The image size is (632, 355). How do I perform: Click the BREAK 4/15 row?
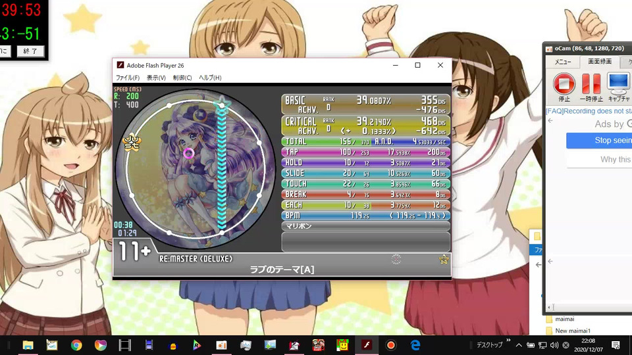365,195
